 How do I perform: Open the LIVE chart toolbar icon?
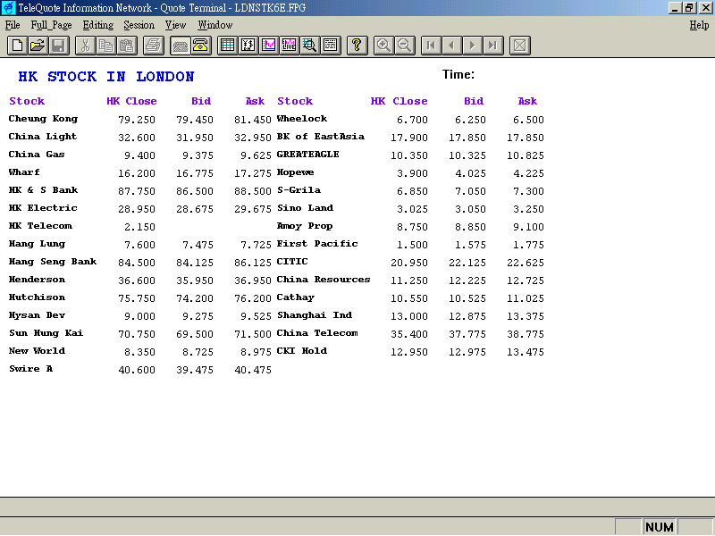click(x=290, y=46)
